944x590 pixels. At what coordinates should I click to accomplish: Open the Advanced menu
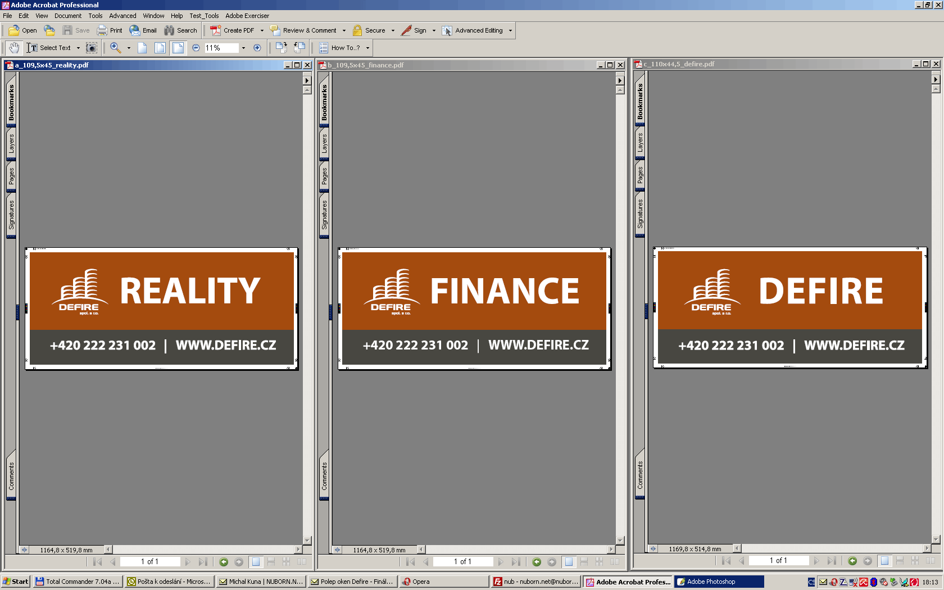(x=122, y=16)
